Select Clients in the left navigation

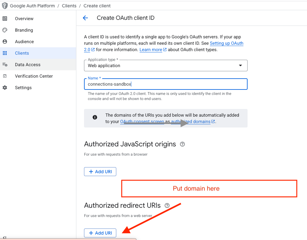pos(22,53)
